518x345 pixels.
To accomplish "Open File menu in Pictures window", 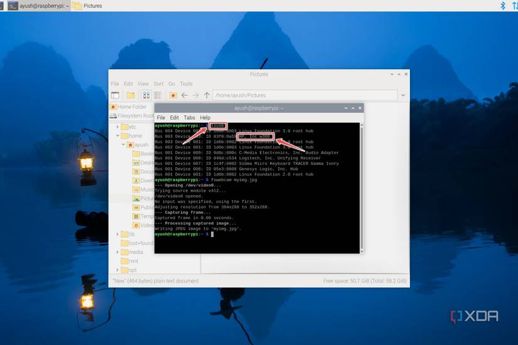I will [x=115, y=83].
